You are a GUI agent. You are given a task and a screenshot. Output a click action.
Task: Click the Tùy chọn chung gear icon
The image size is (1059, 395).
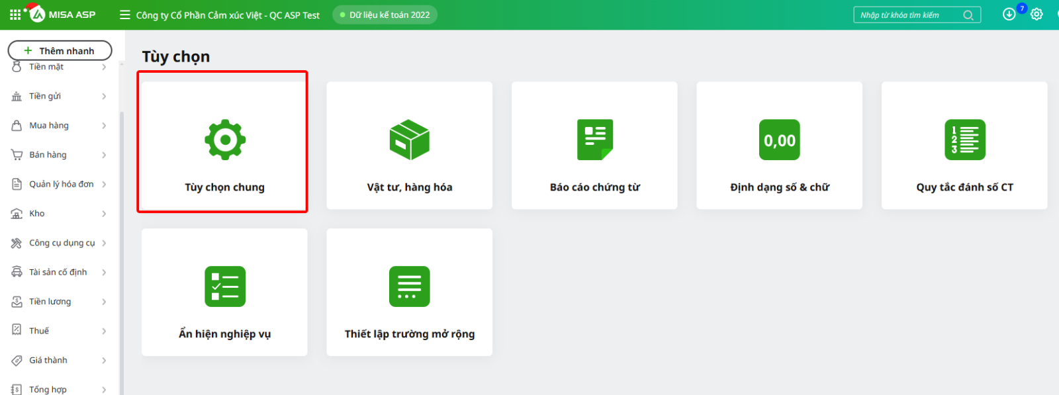225,140
